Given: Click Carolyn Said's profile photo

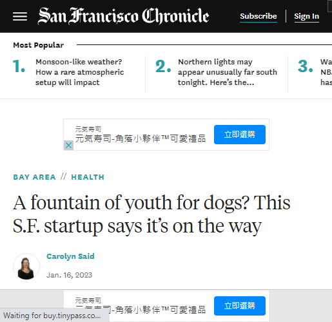Looking at the screenshot, I should coord(26,267).
